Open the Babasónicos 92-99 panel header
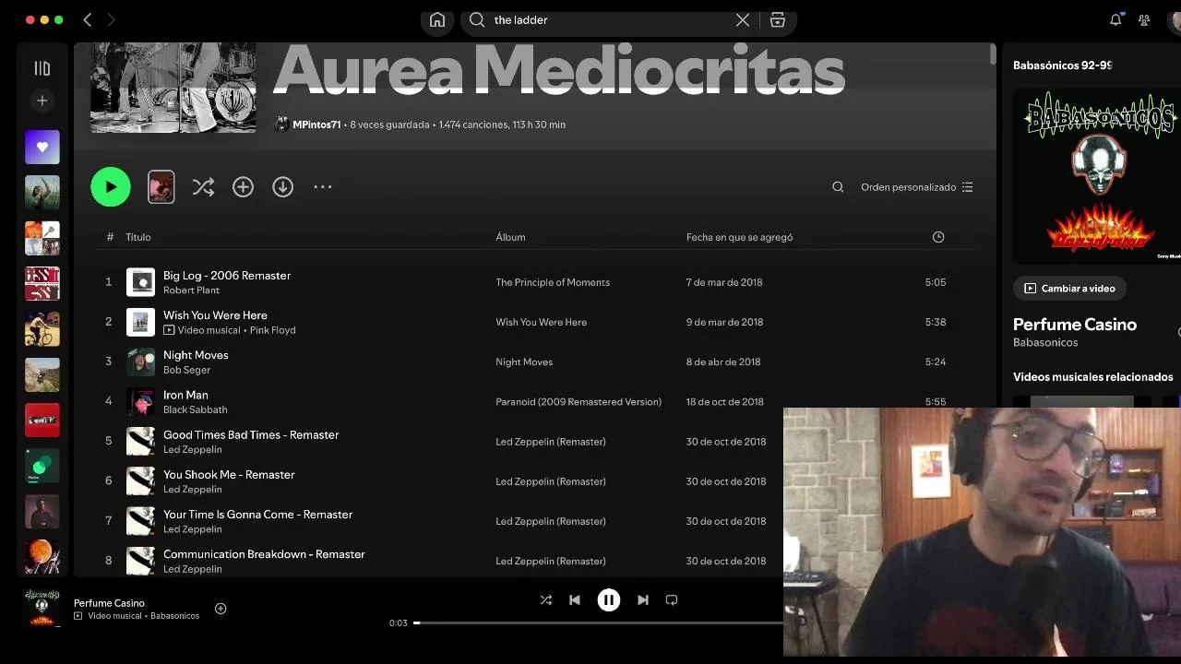The height and width of the screenshot is (664, 1181). coord(1062,65)
